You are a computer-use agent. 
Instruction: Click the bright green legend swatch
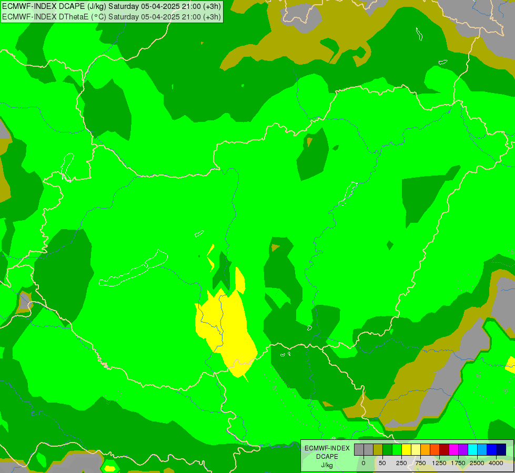(x=397, y=450)
